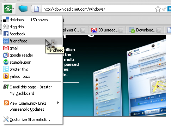This screenshot has height=128, width=171.
Task: Select yahoo! buzz entry
Action: click(32, 76)
